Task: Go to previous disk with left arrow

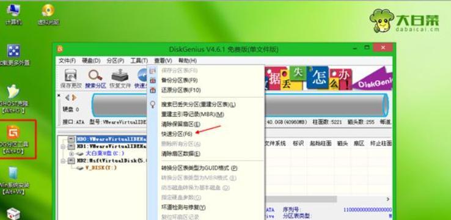Action: [67, 98]
